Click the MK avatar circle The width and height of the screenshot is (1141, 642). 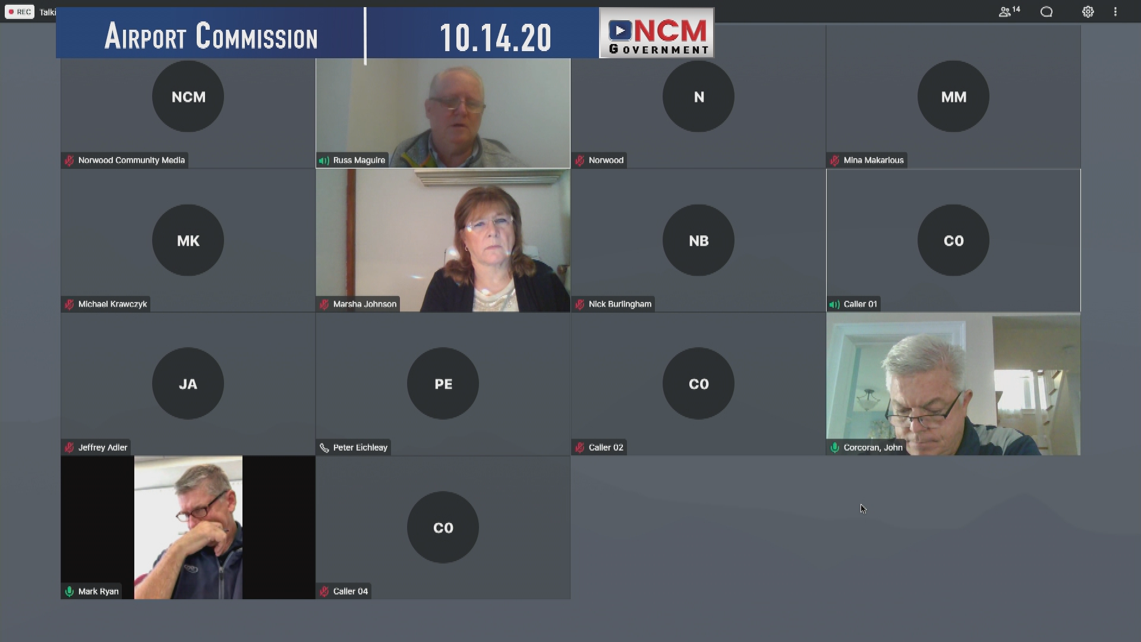(x=188, y=241)
